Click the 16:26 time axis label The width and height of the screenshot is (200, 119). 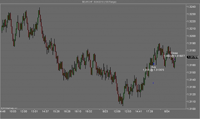67,111
